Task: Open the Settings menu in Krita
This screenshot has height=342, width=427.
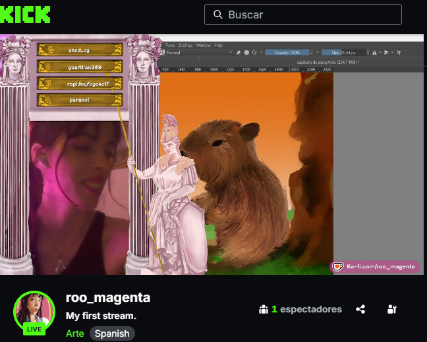Action: pos(185,45)
